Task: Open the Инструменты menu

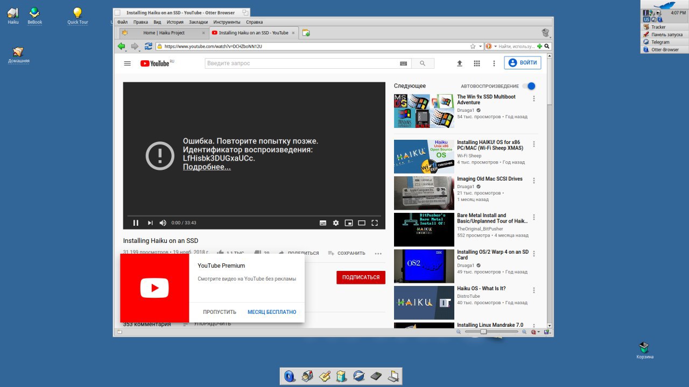Action: click(227, 22)
